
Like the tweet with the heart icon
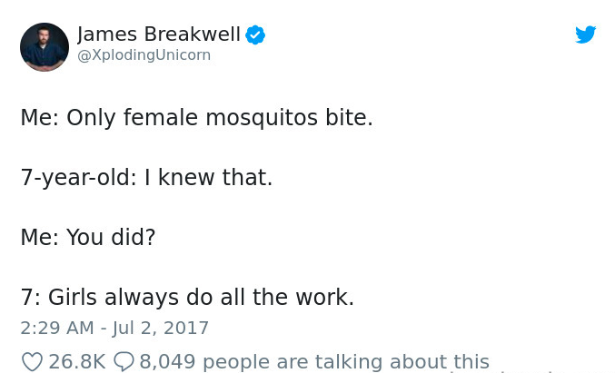tap(32, 361)
